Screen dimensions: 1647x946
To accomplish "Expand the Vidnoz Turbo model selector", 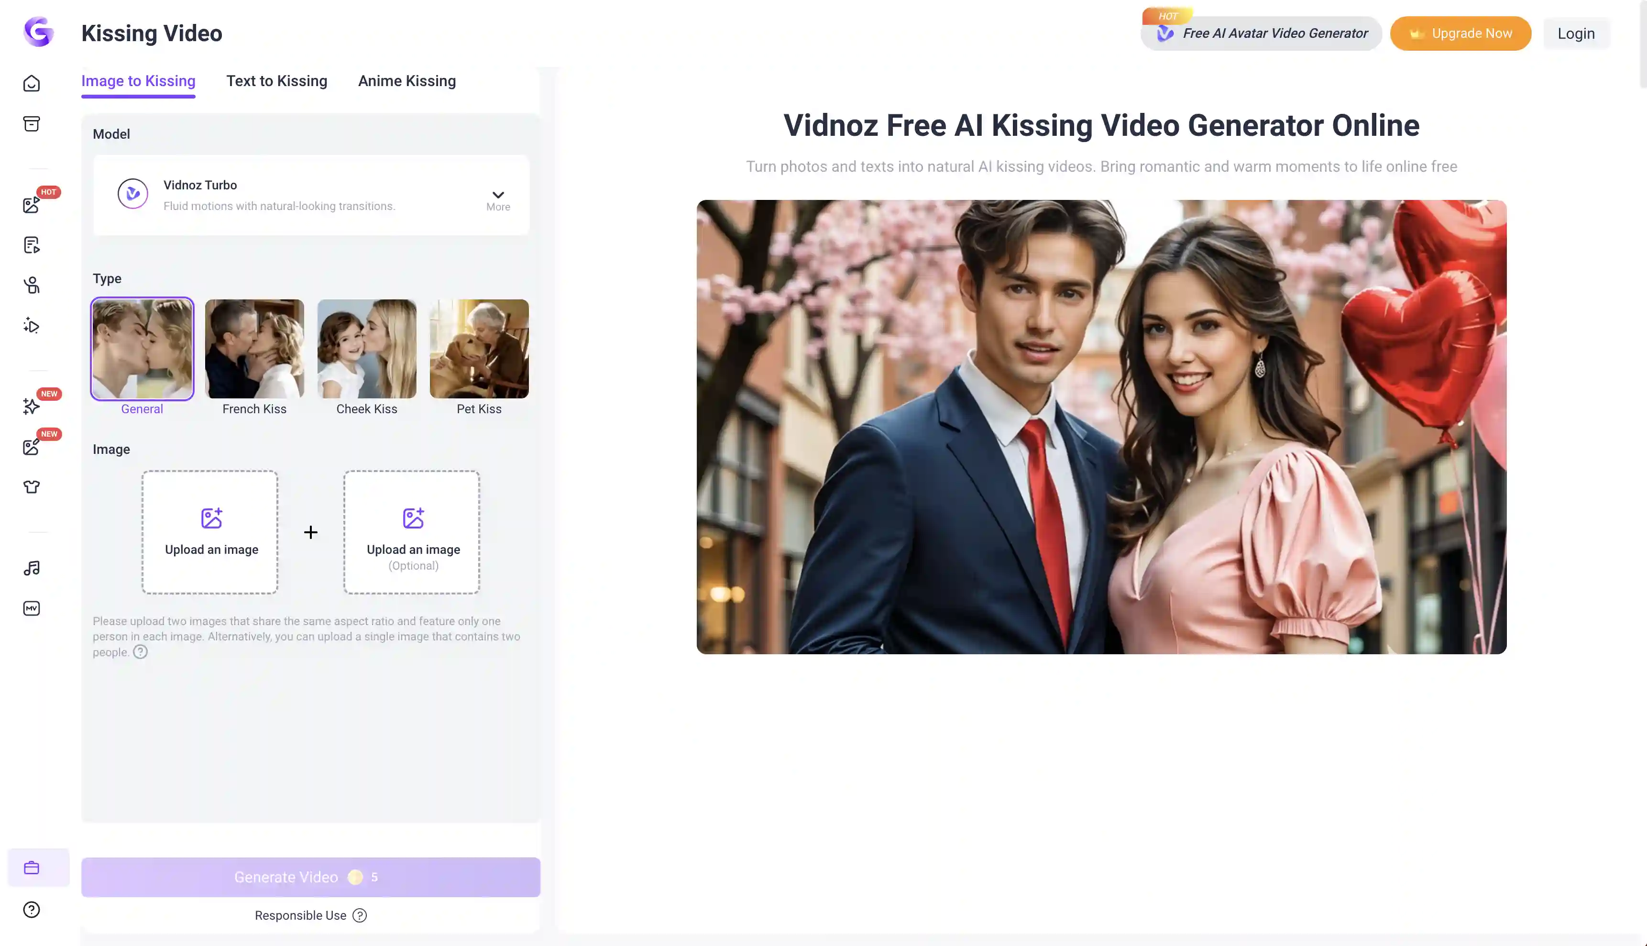I will coord(498,195).
